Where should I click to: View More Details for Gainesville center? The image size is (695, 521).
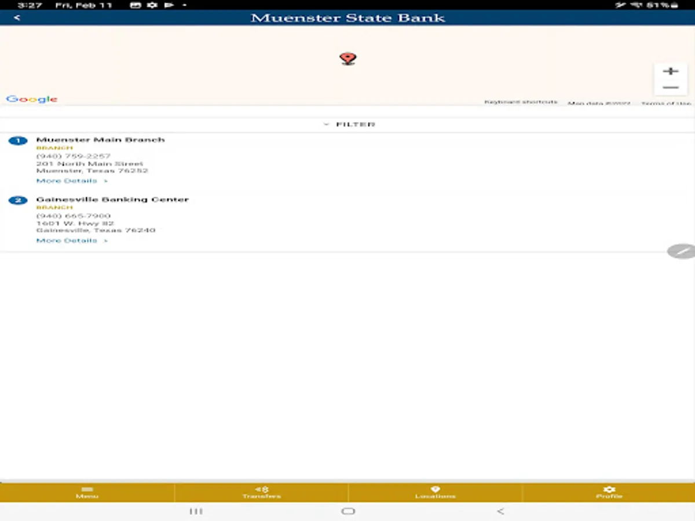[72, 240]
